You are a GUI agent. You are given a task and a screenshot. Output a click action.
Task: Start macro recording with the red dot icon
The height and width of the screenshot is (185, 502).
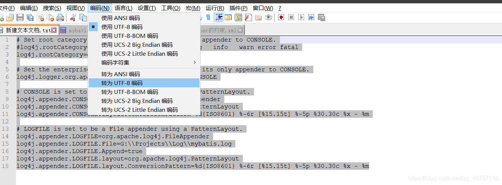pyautogui.click(x=281, y=17)
